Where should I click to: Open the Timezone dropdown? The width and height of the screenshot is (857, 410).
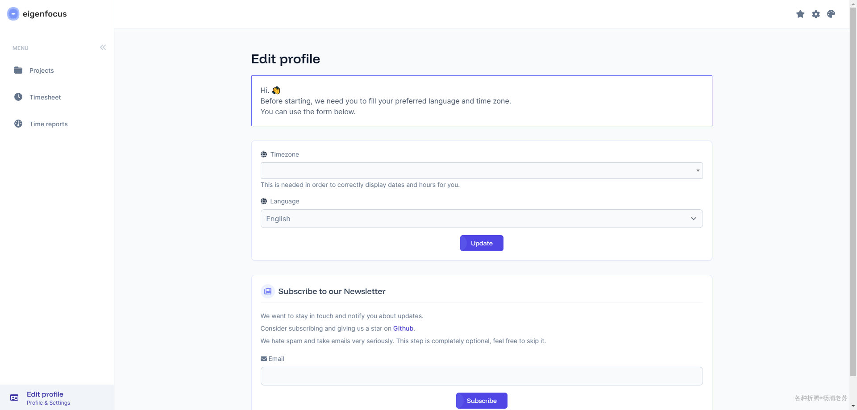pyautogui.click(x=481, y=171)
